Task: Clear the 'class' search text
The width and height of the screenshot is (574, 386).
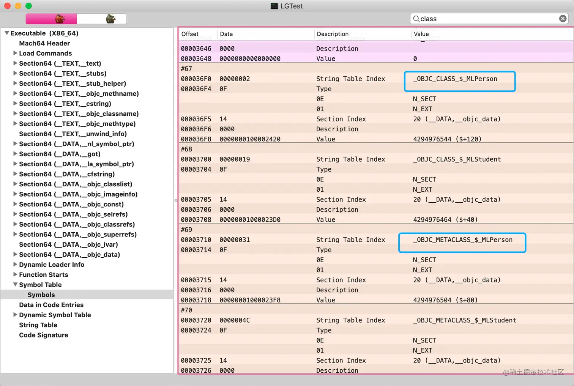Action: [x=563, y=19]
